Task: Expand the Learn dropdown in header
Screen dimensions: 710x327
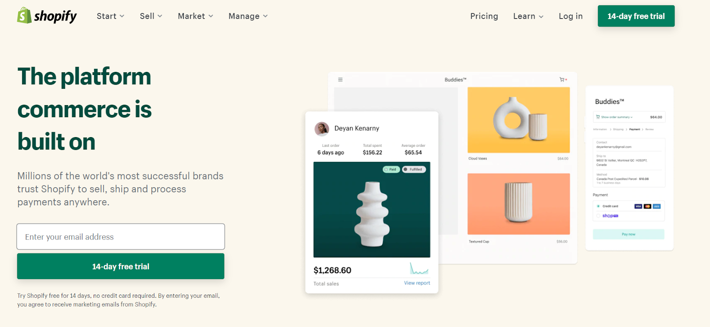Action: click(528, 16)
